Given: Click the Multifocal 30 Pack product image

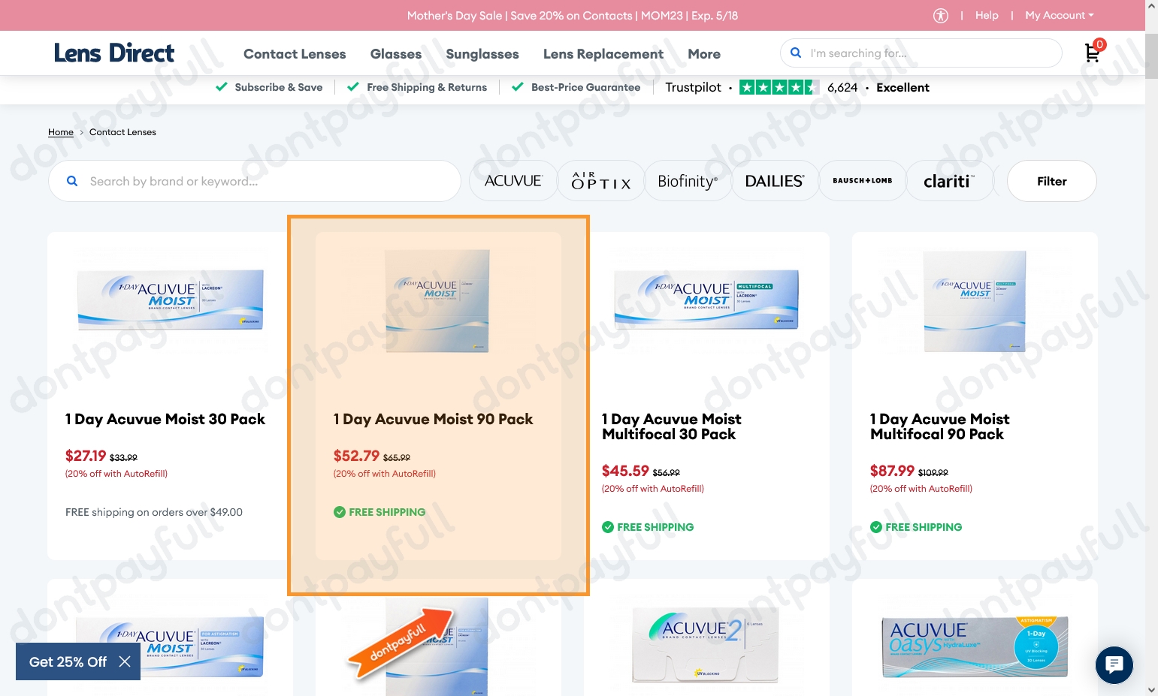Looking at the screenshot, I should pos(706,300).
